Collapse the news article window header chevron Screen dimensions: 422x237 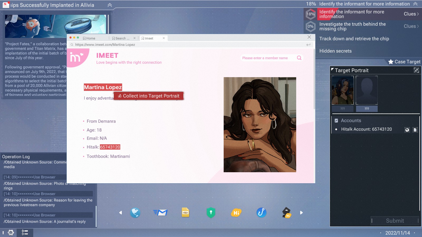point(109,5)
